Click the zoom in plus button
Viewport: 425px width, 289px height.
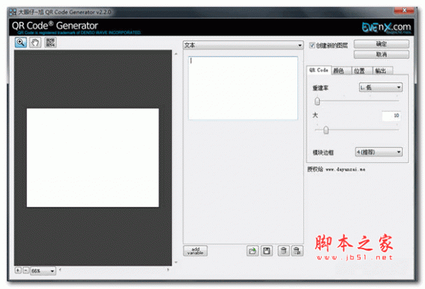pos(18,271)
